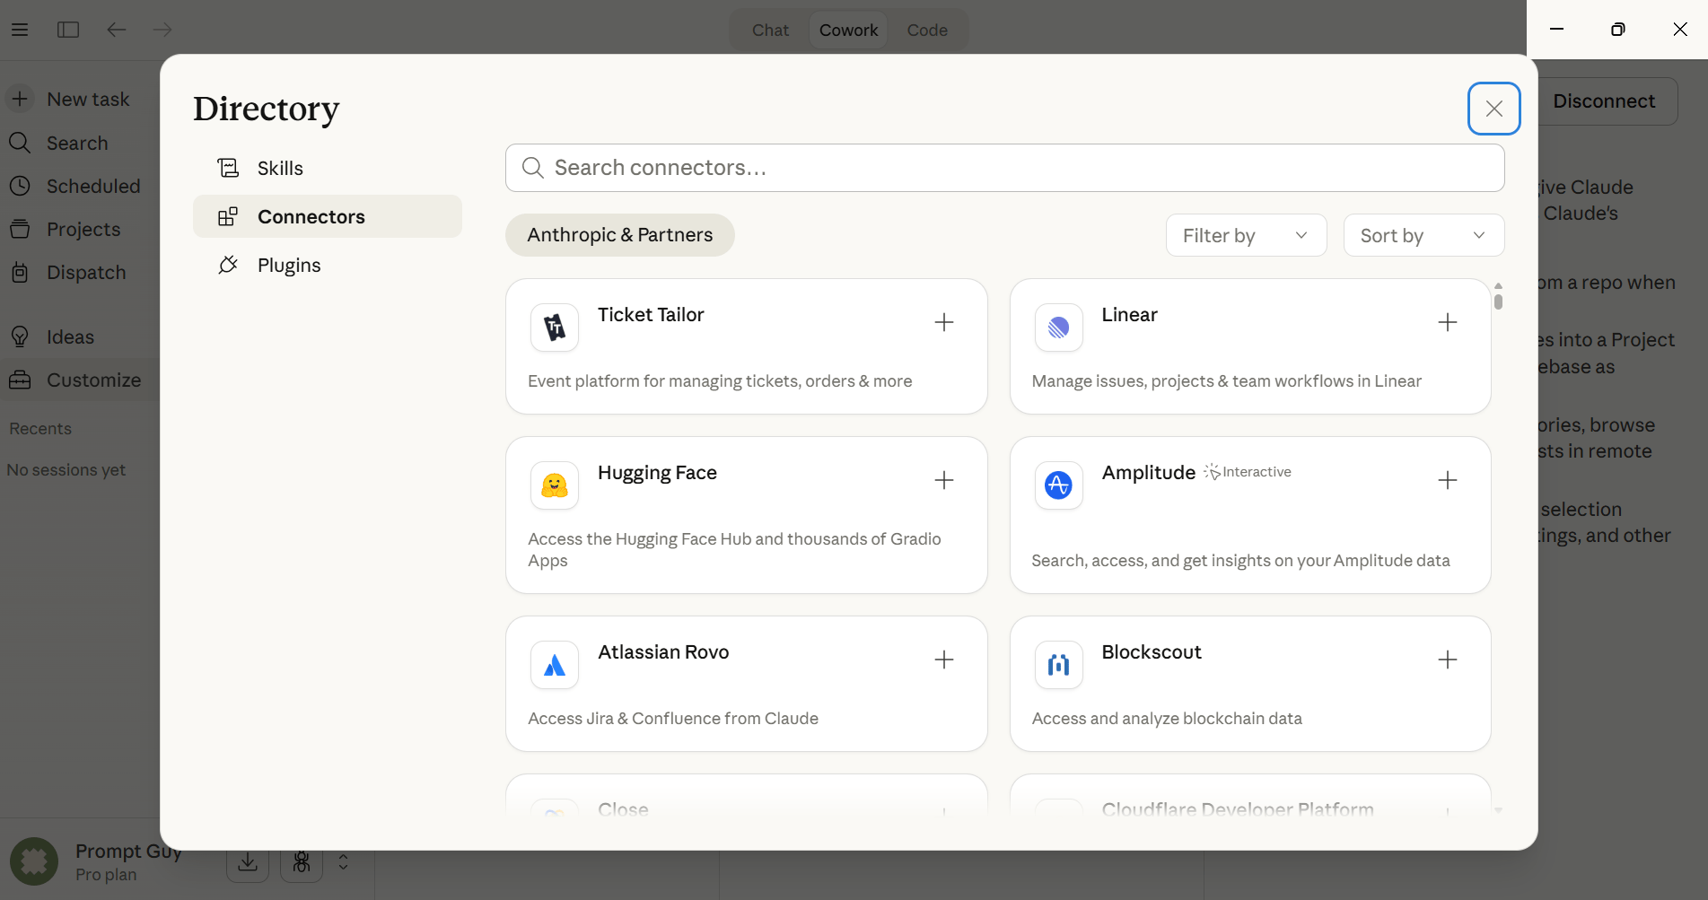Click the Hugging Face emoji logo
Screen dimensions: 1708x900
[x=555, y=485]
